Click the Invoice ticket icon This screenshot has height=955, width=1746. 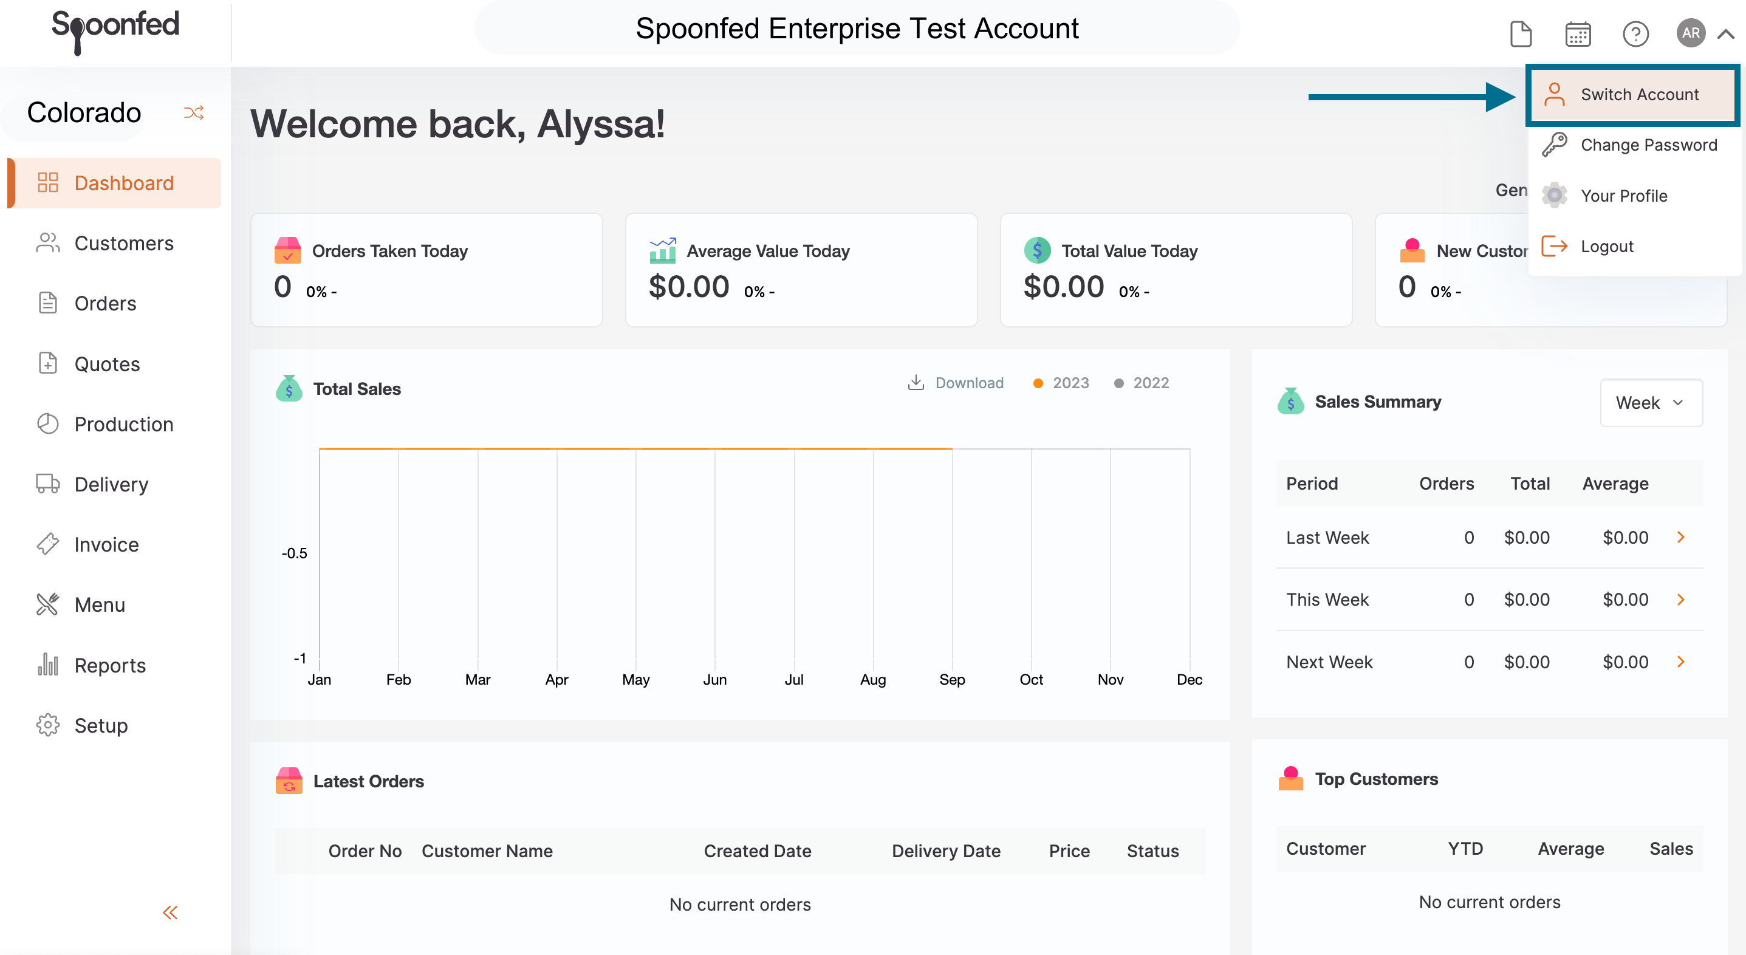[x=47, y=544]
